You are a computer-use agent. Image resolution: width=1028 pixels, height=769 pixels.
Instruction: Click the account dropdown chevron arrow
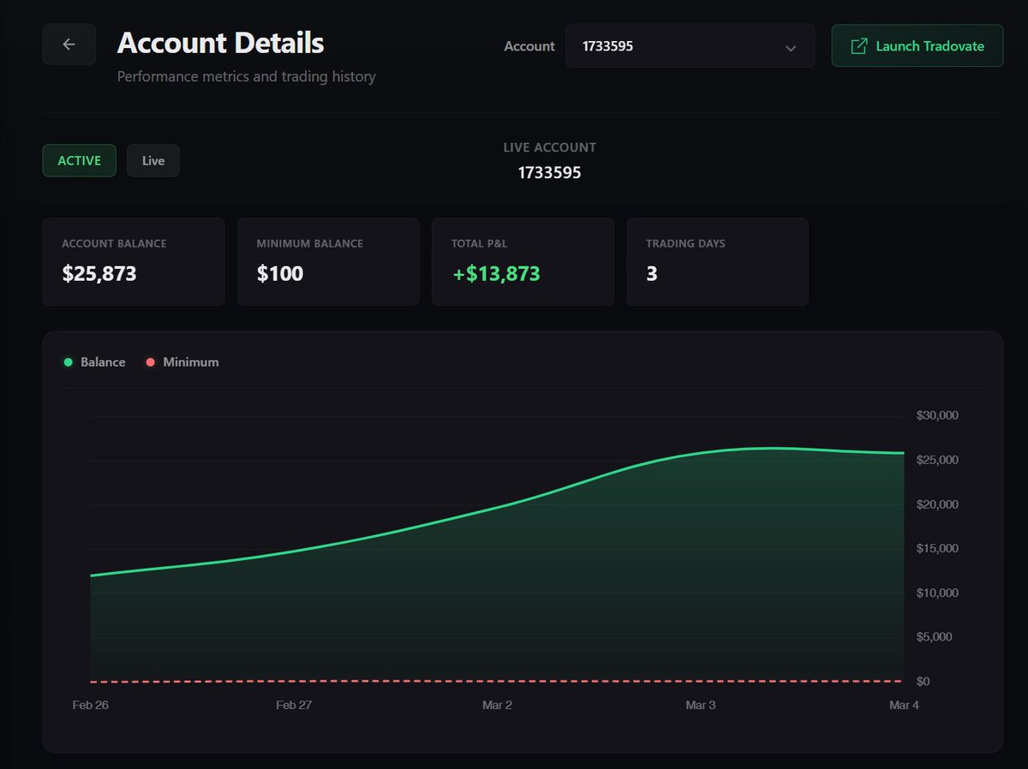click(791, 48)
